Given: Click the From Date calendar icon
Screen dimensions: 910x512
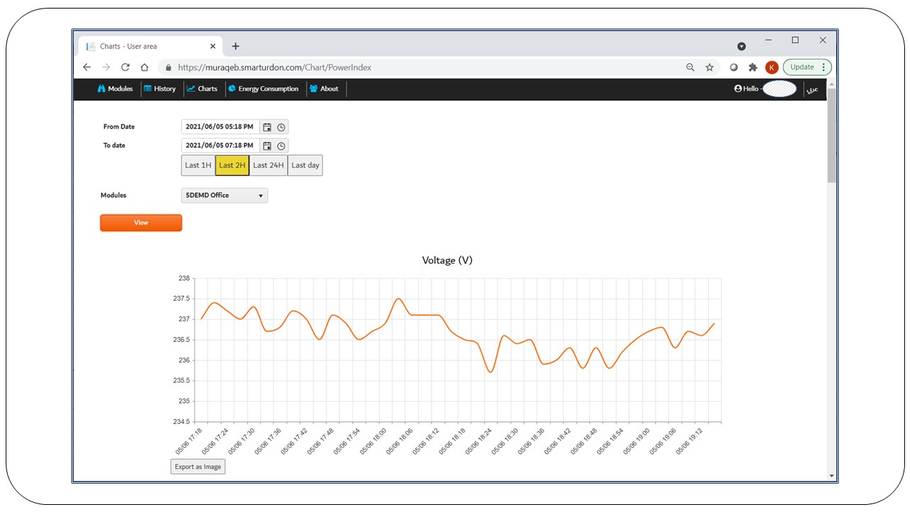Looking at the screenshot, I should pos(267,127).
